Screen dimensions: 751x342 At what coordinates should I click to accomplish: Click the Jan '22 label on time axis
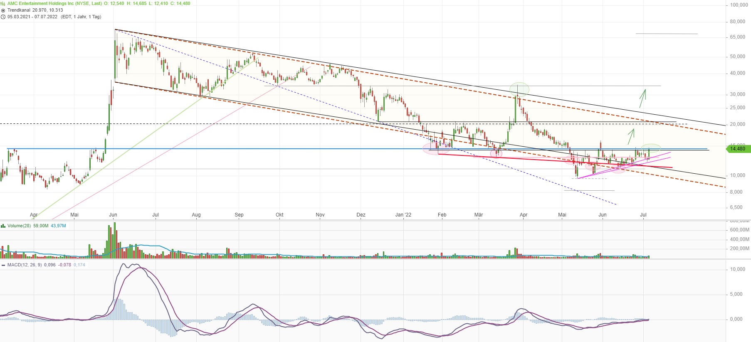[x=403, y=215]
